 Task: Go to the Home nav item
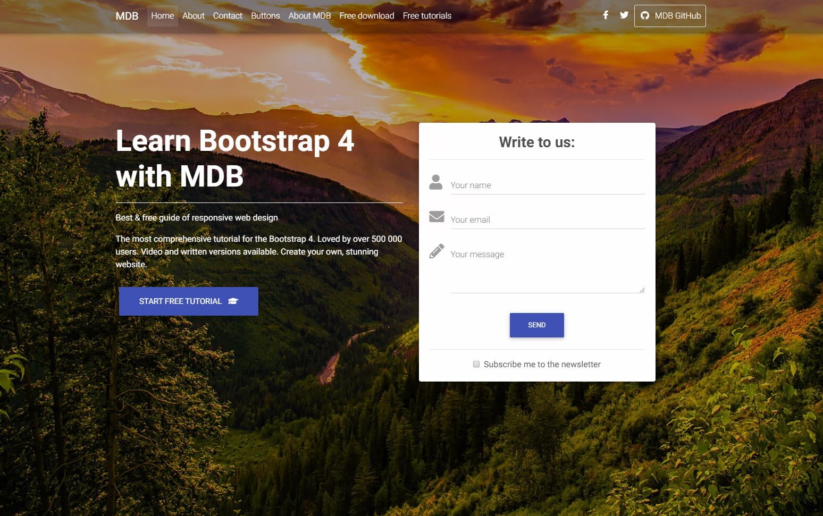tap(162, 16)
